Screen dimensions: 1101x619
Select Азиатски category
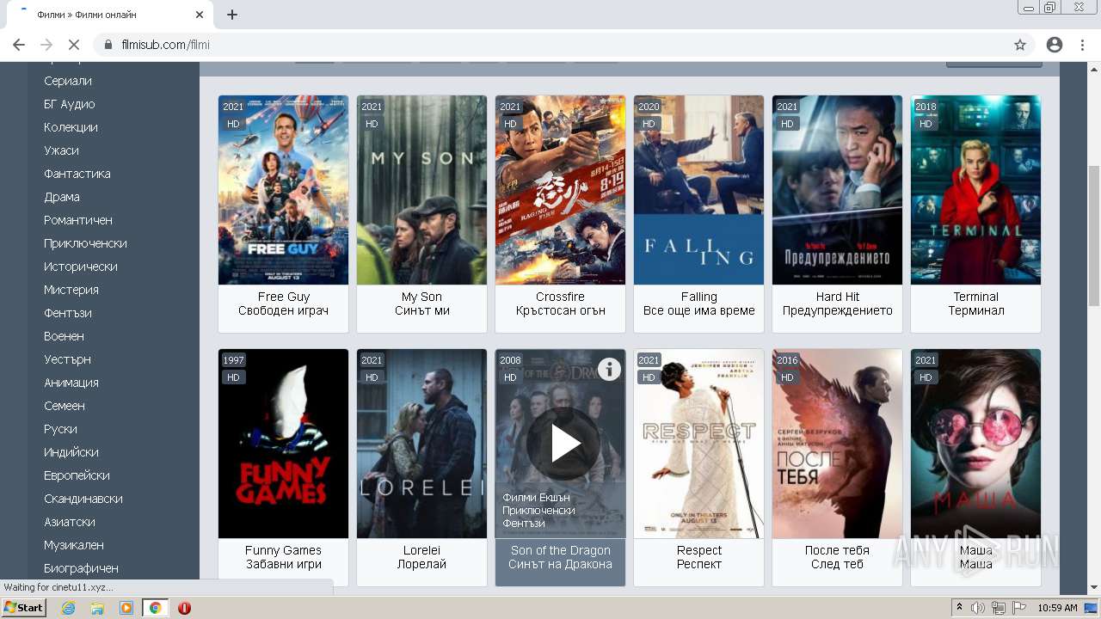tap(70, 522)
